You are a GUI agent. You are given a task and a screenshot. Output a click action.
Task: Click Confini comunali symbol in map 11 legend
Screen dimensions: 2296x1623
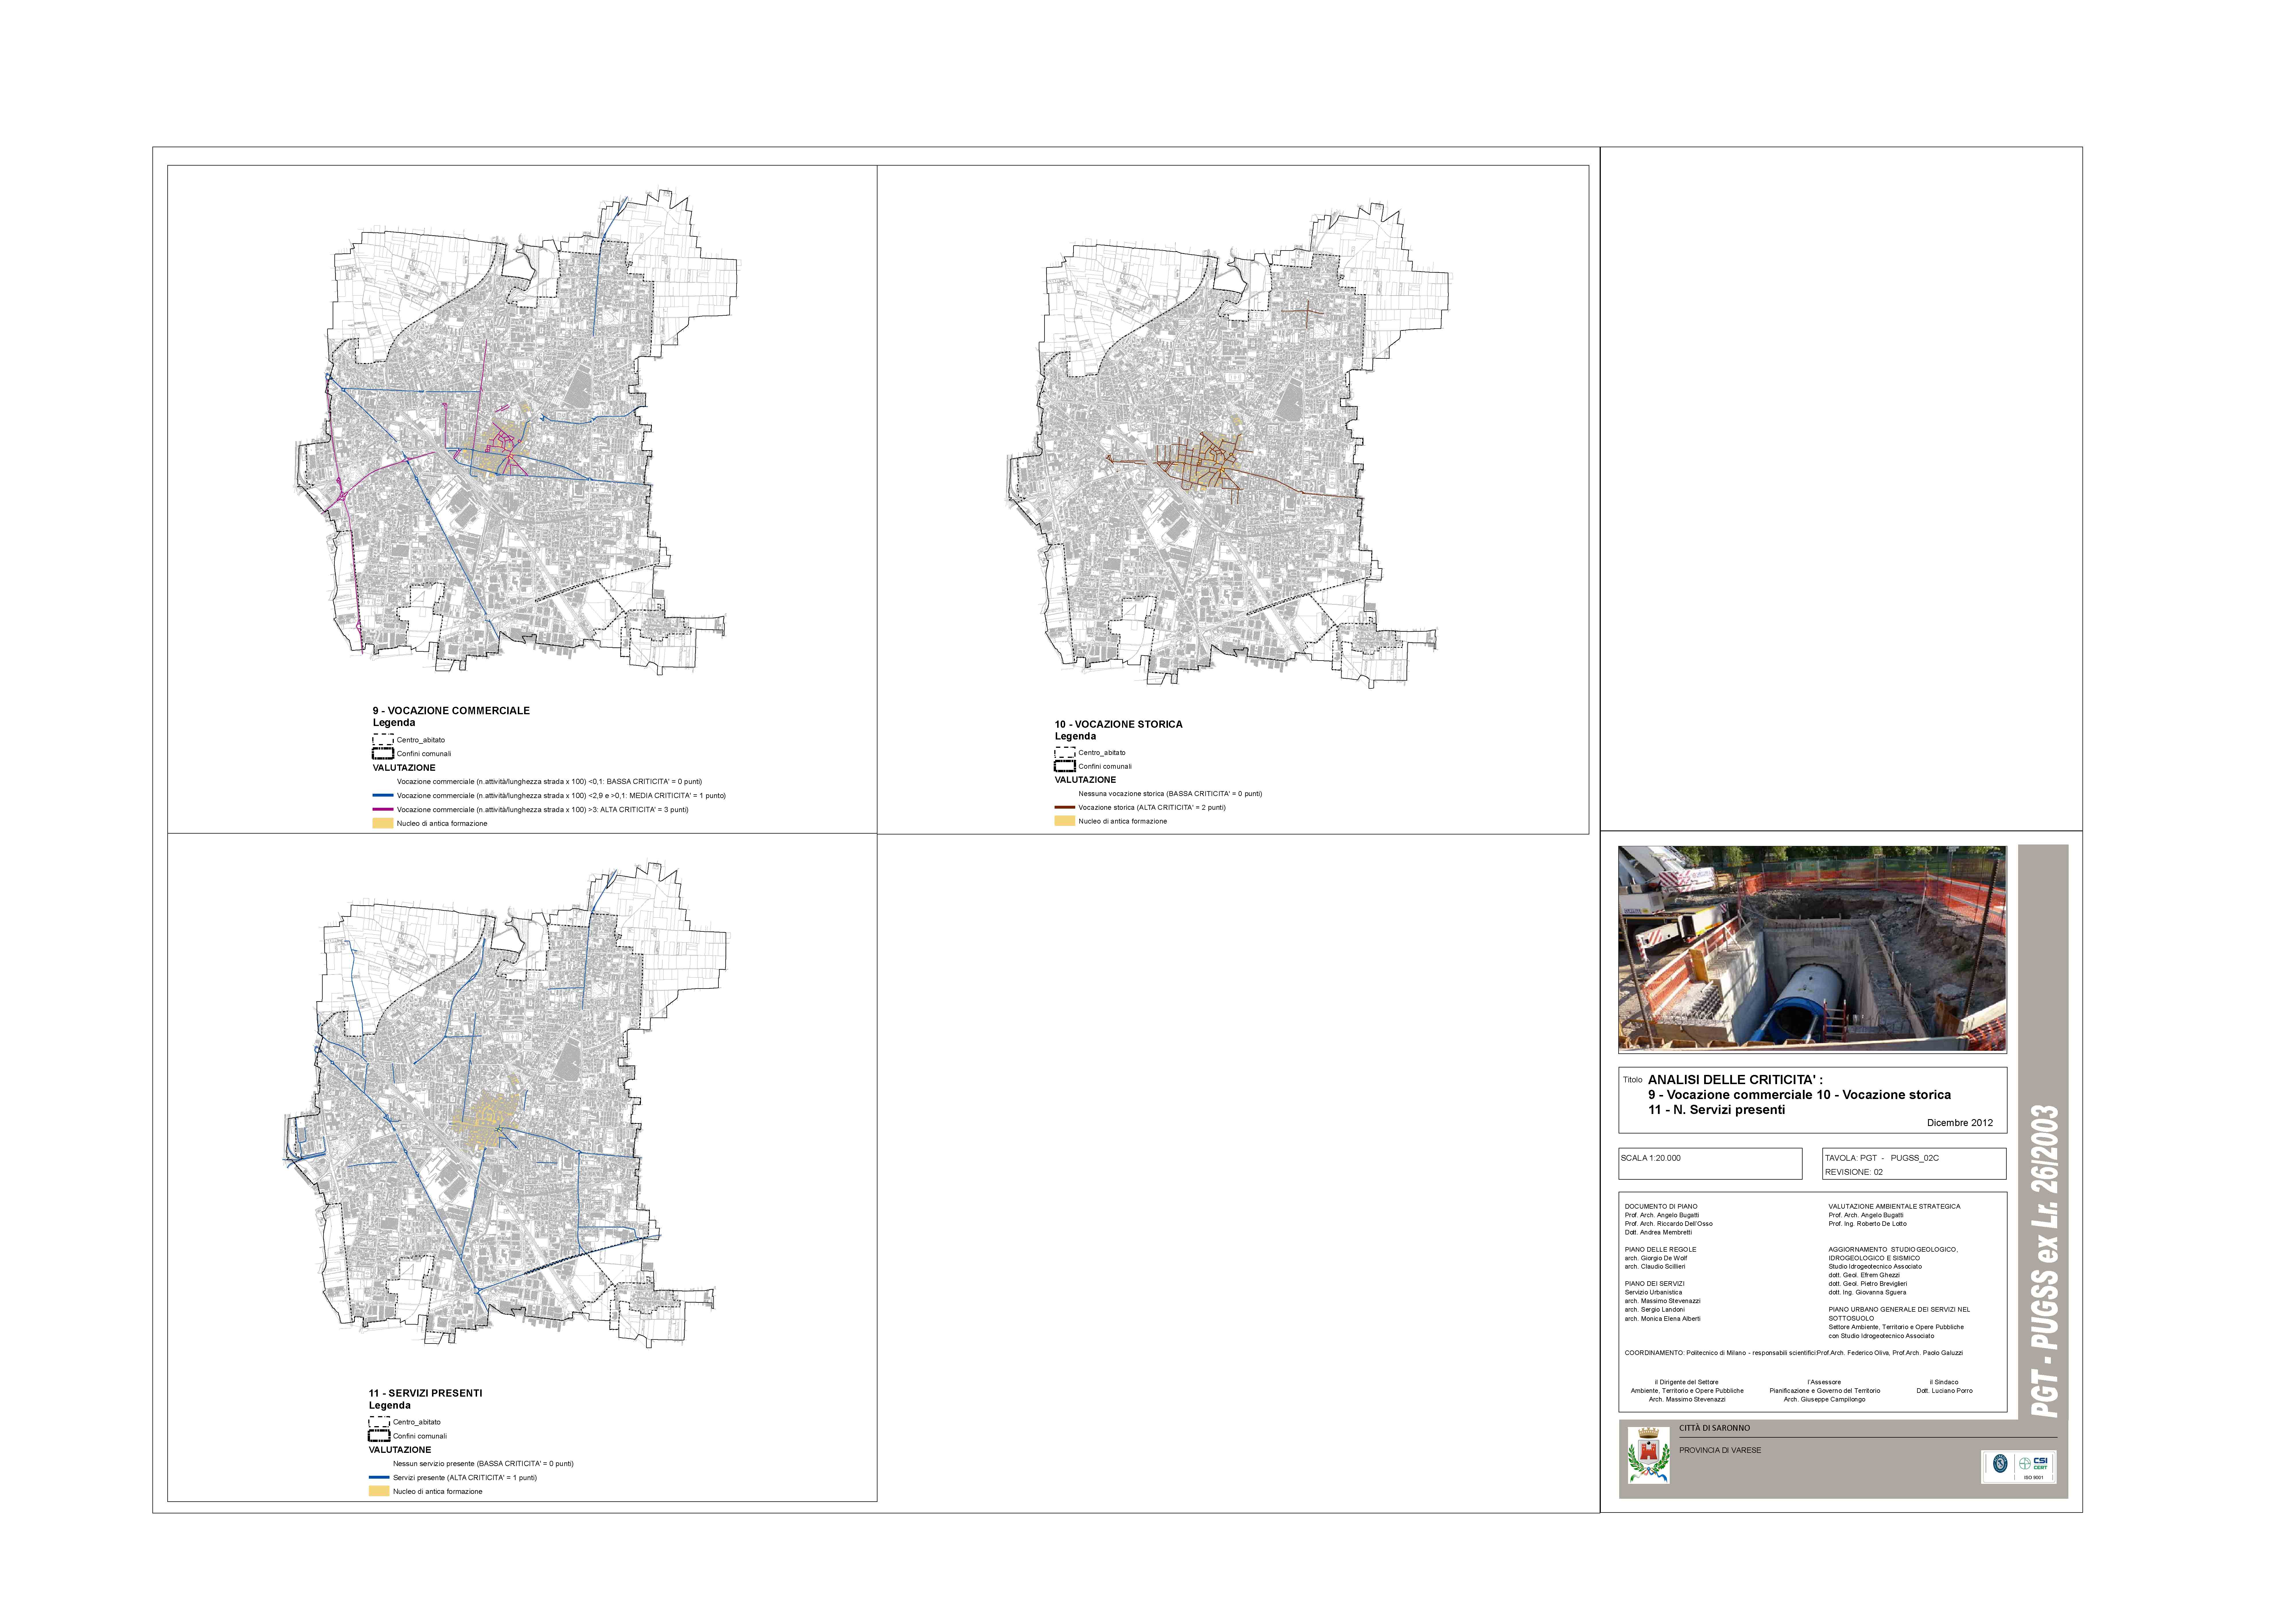379,1436
